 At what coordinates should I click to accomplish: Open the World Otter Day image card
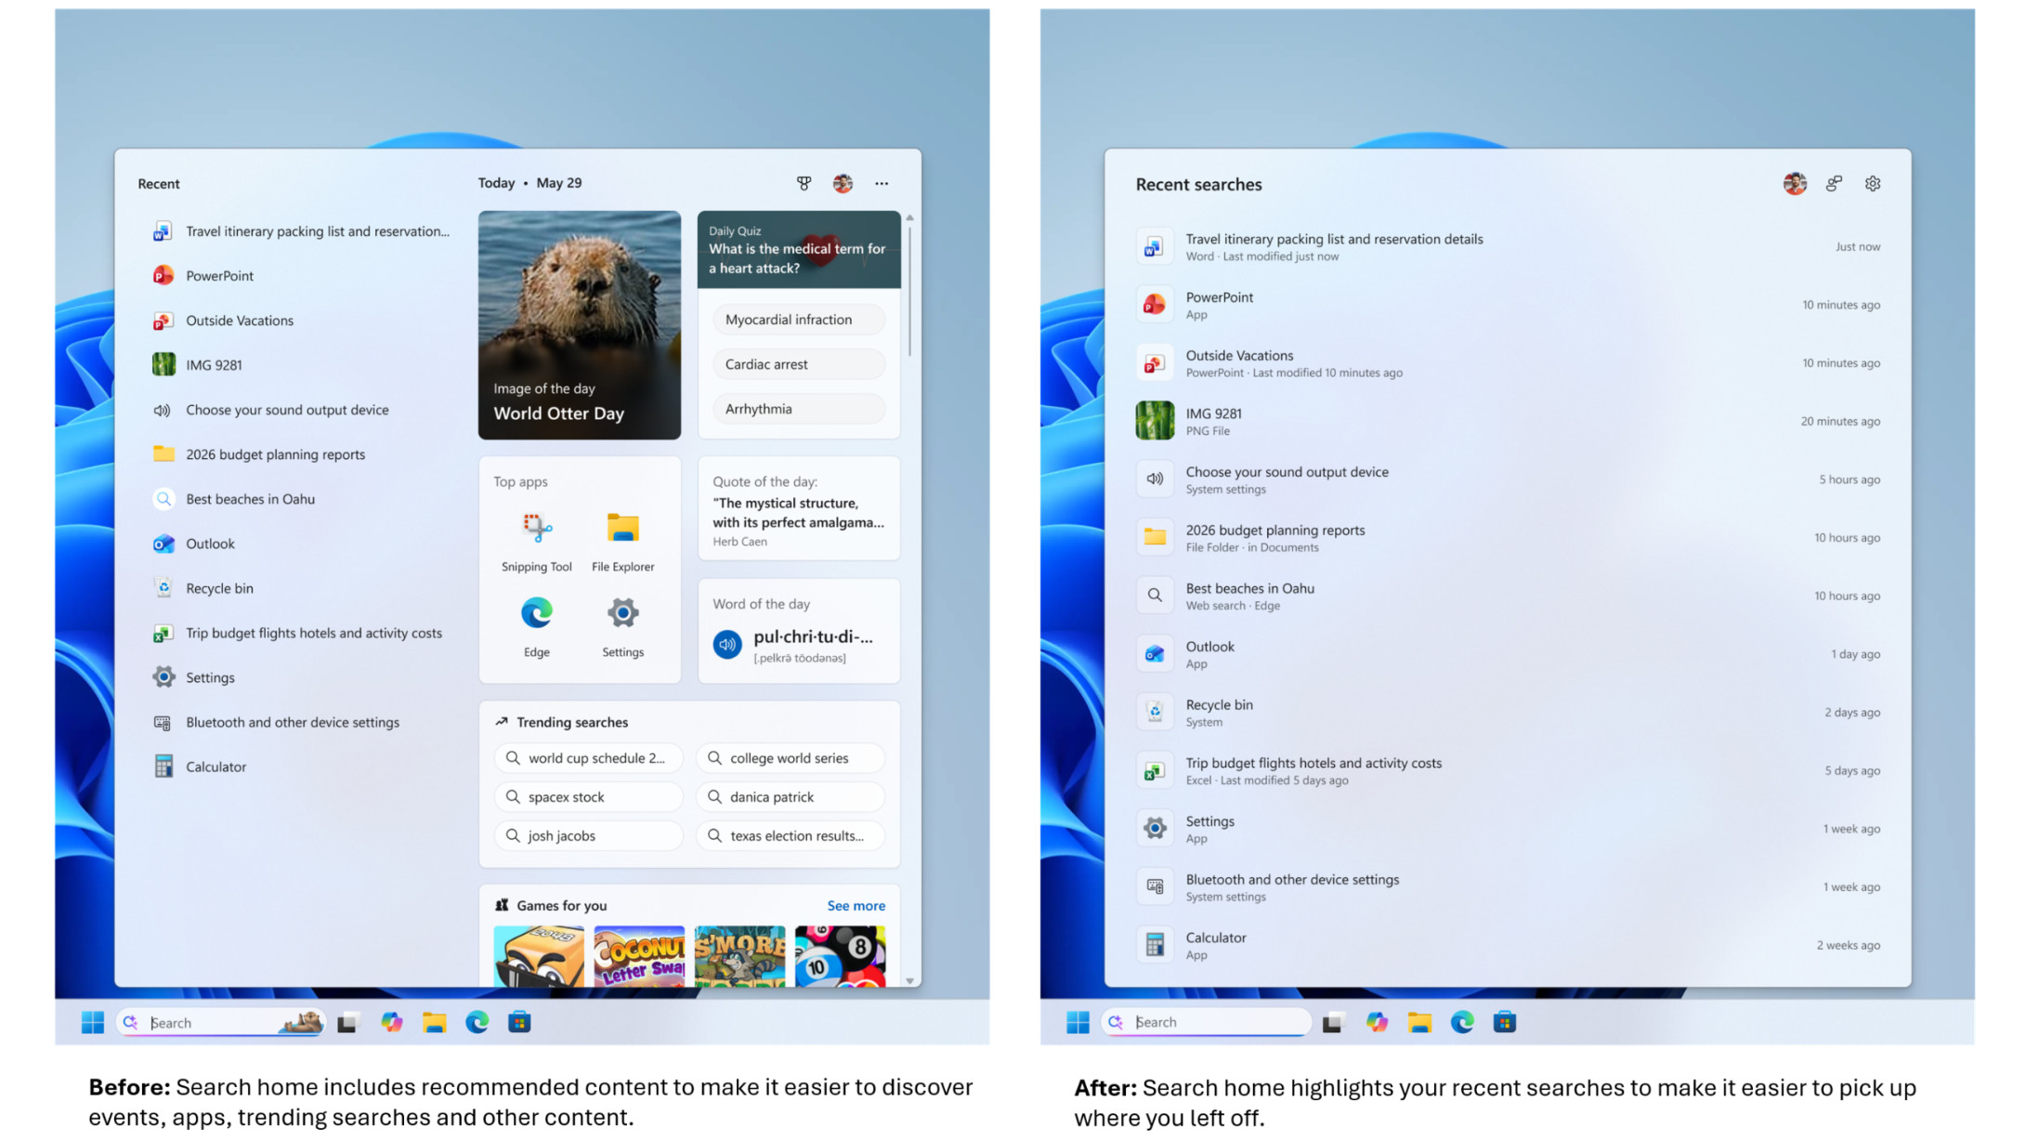(x=580, y=324)
